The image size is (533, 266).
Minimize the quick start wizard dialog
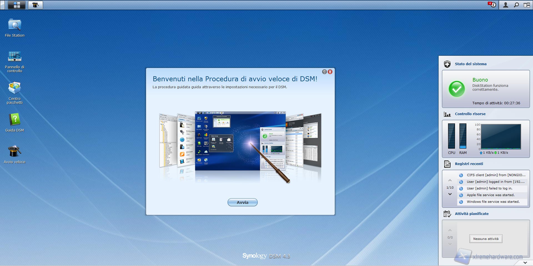(324, 72)
